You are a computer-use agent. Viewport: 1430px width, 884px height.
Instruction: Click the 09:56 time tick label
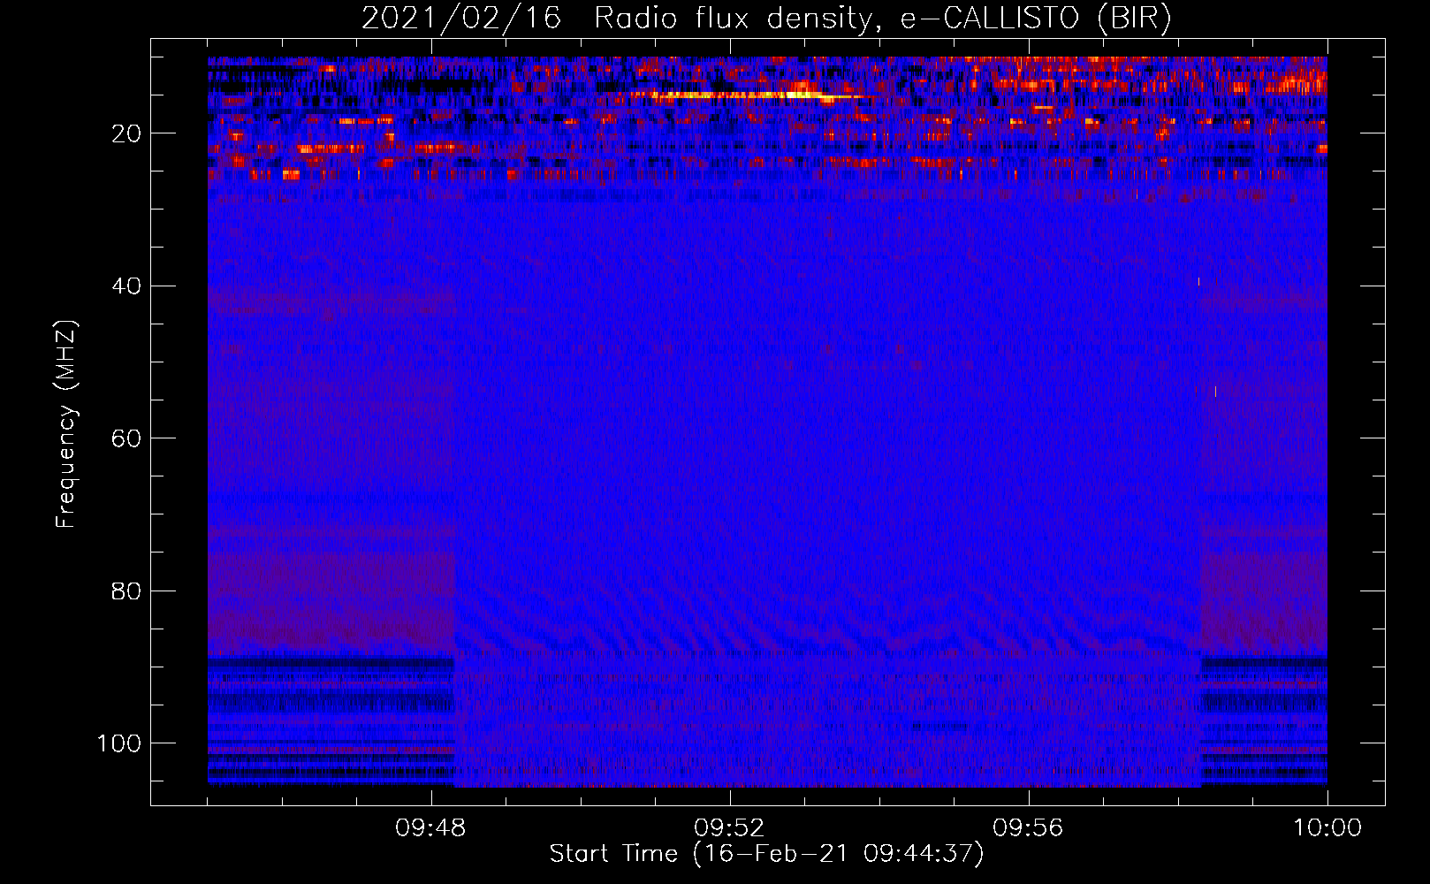(1028, 828)
